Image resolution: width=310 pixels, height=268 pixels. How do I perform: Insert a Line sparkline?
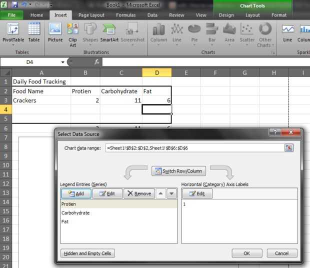tap(287, 32)
